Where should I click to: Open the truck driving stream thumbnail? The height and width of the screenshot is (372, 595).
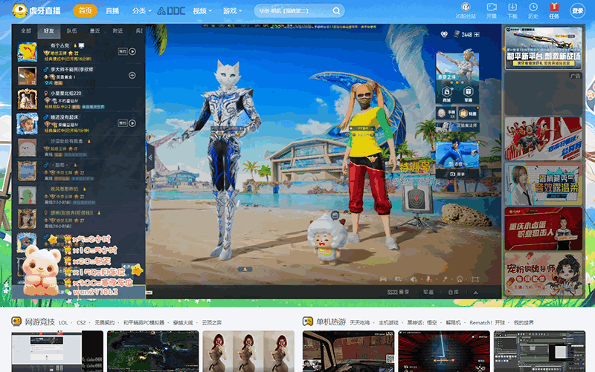[x=348, y=351]
